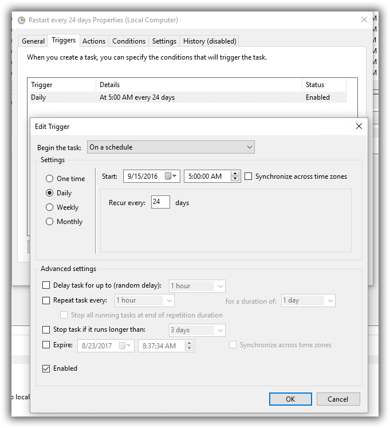Click the clock icon in the Properties title bar
Viewport: 390px width, 428px height.
click(x=22, y=20)
